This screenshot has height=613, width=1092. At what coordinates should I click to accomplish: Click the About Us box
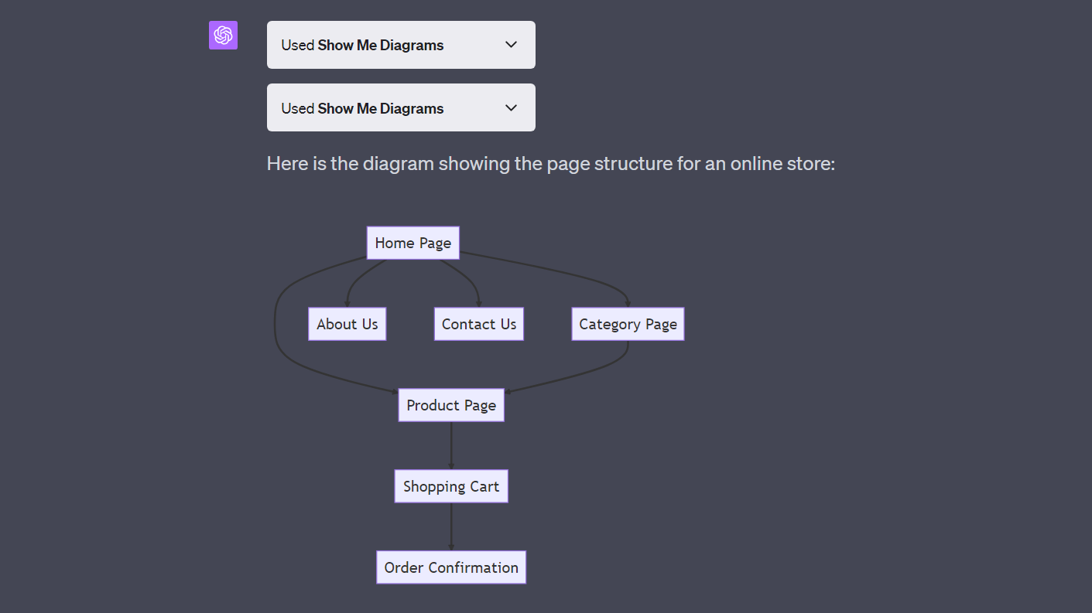tap(347, 323)
